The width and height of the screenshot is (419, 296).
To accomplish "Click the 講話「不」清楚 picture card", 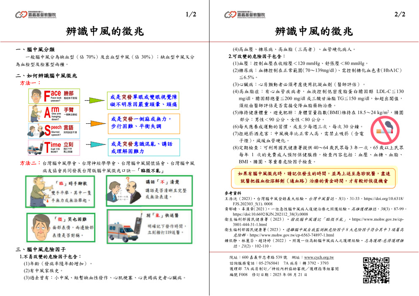I will [149, 191].
